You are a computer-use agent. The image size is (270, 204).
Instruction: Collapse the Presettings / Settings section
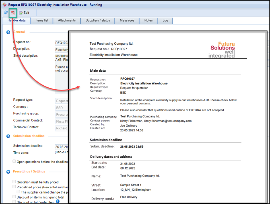click(8, 172)
